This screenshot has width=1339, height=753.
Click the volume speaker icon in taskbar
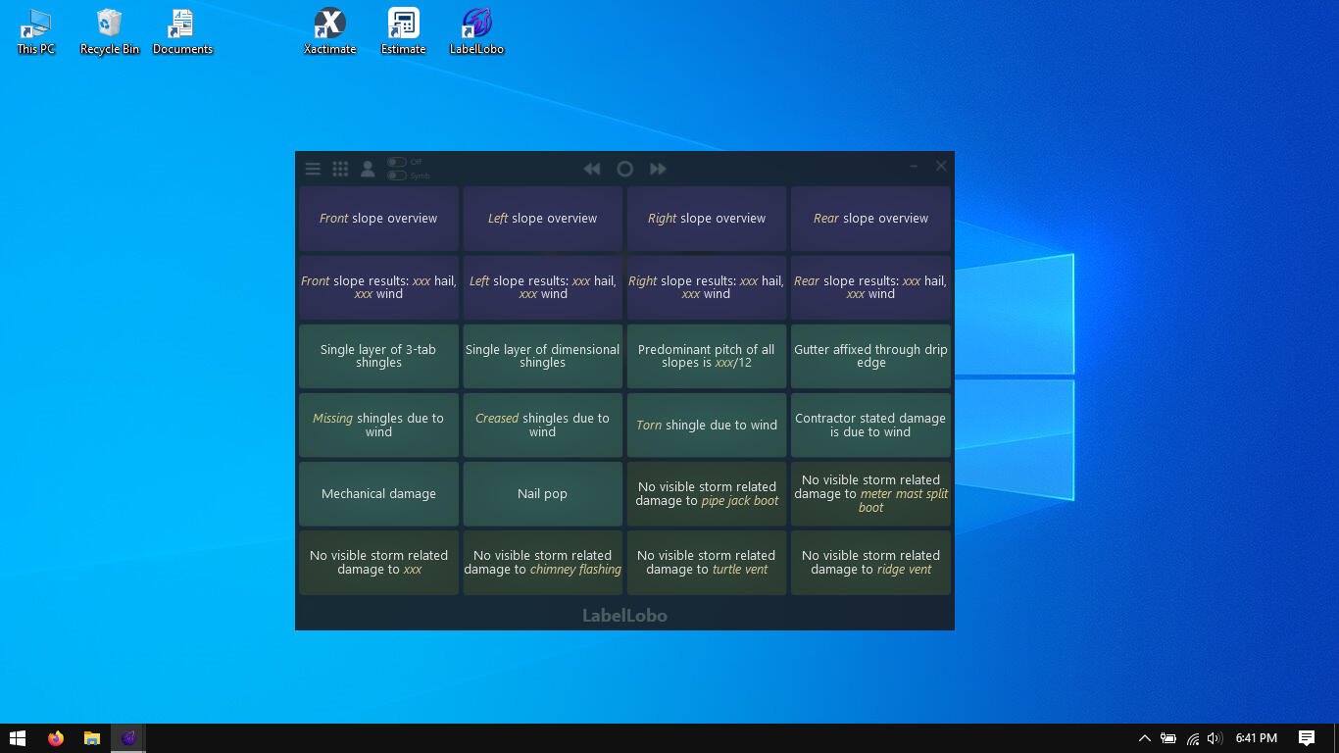click(1215, 738)
